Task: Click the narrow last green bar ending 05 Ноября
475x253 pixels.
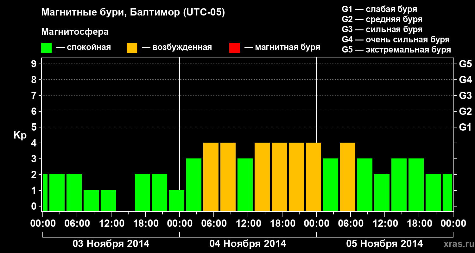Action: coord(447,193)
